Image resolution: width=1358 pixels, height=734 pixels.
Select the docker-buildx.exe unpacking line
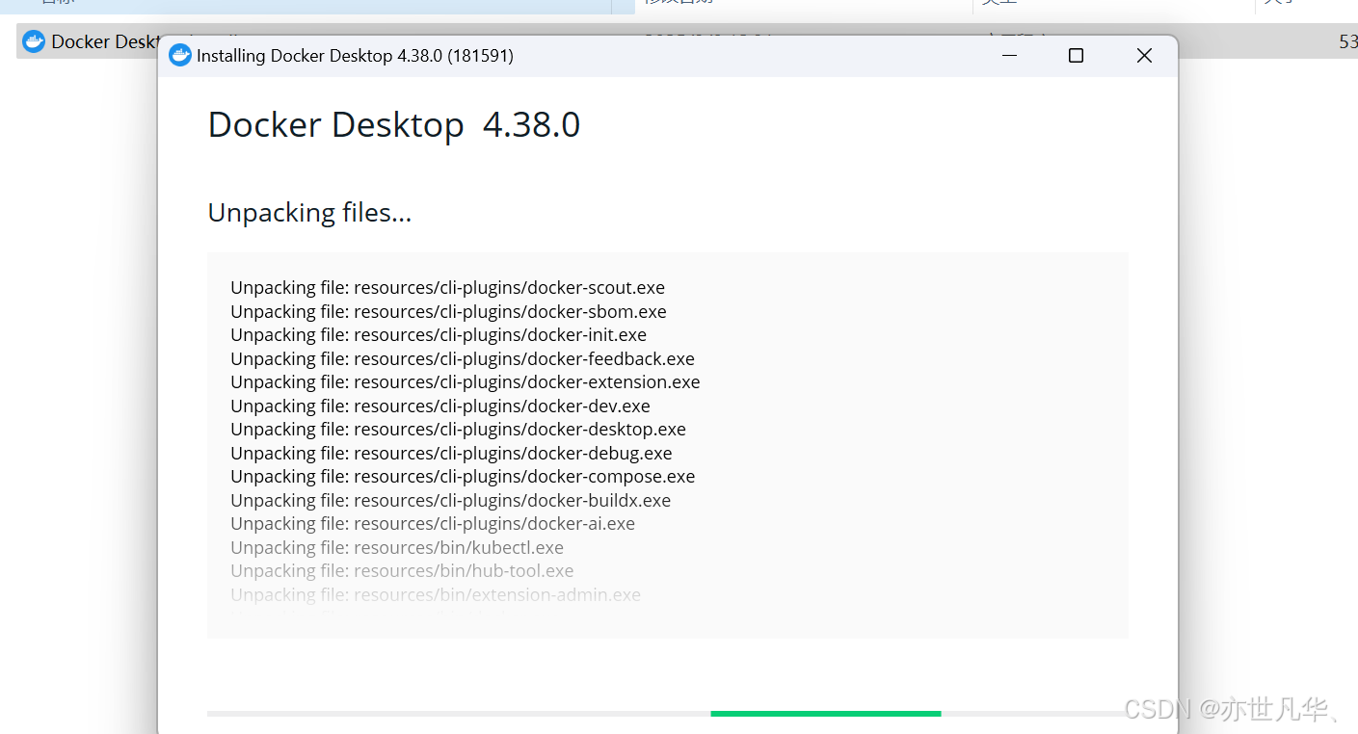click(x=451, y=501)
